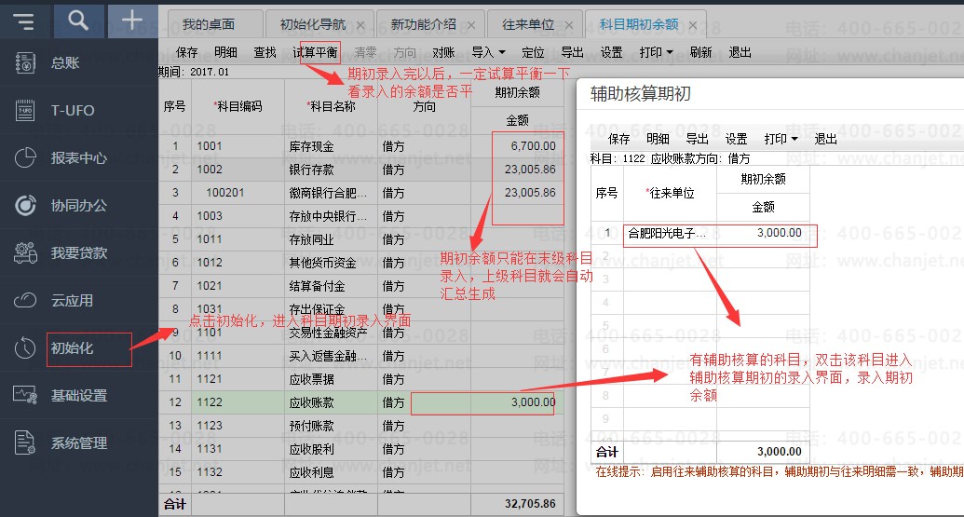Click 保存 in the 辅助核算期初 panel
964x517 pixels.
pyautogui.click(x=619, y=139)
